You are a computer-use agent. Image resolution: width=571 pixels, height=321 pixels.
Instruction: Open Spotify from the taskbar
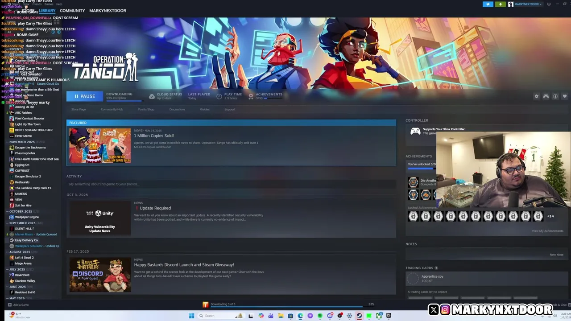coord(320,316)
